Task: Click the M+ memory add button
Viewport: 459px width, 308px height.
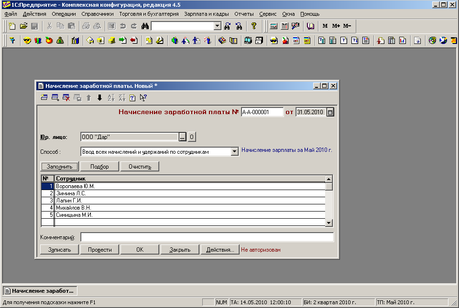Action: (x=336, y=26)
